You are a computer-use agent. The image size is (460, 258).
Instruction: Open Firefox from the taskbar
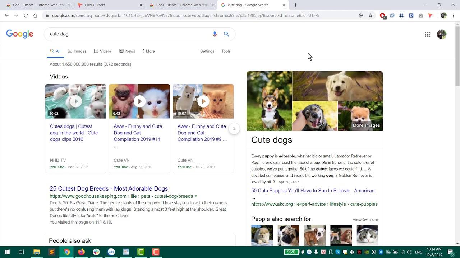pyautogui.click(x=81, y=252)
